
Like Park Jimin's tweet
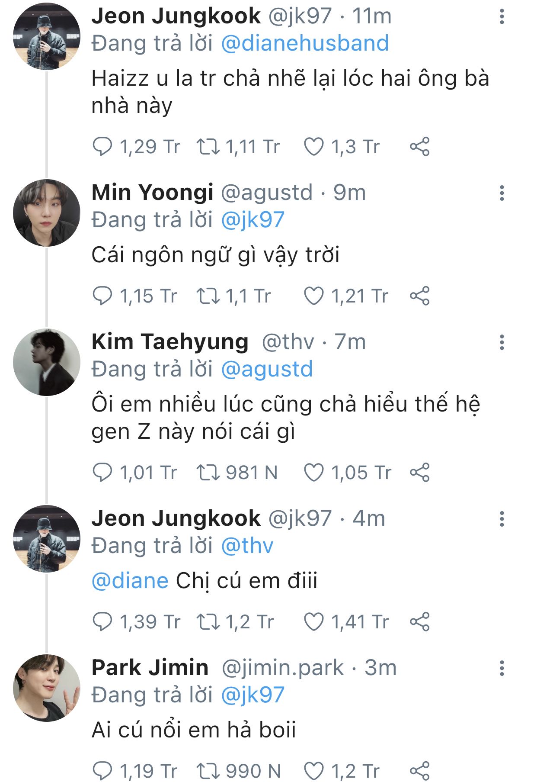314,771
